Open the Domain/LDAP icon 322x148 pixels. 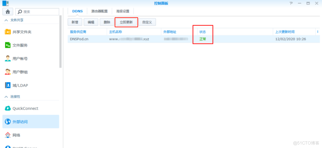[7, 85]
